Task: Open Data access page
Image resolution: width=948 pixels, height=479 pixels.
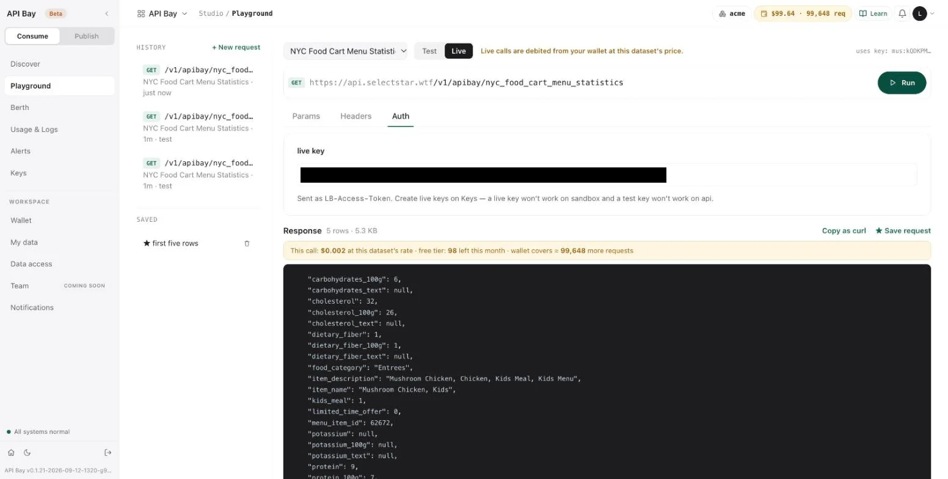Action: pyautogui.click(x=59, y=264)
